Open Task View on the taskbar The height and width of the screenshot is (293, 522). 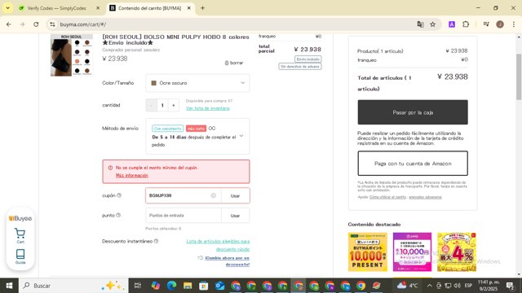tap(137, 286)
